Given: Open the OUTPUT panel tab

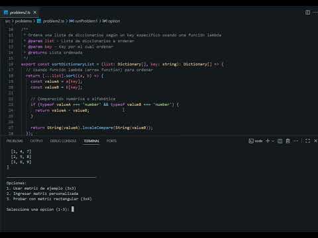Looking at the screenshot, I should (x=36, y=141).
